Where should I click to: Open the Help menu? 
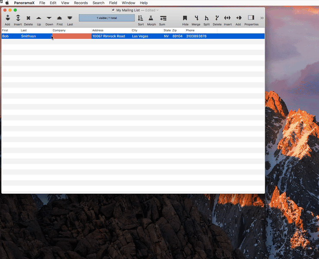(x=144, y=3)
